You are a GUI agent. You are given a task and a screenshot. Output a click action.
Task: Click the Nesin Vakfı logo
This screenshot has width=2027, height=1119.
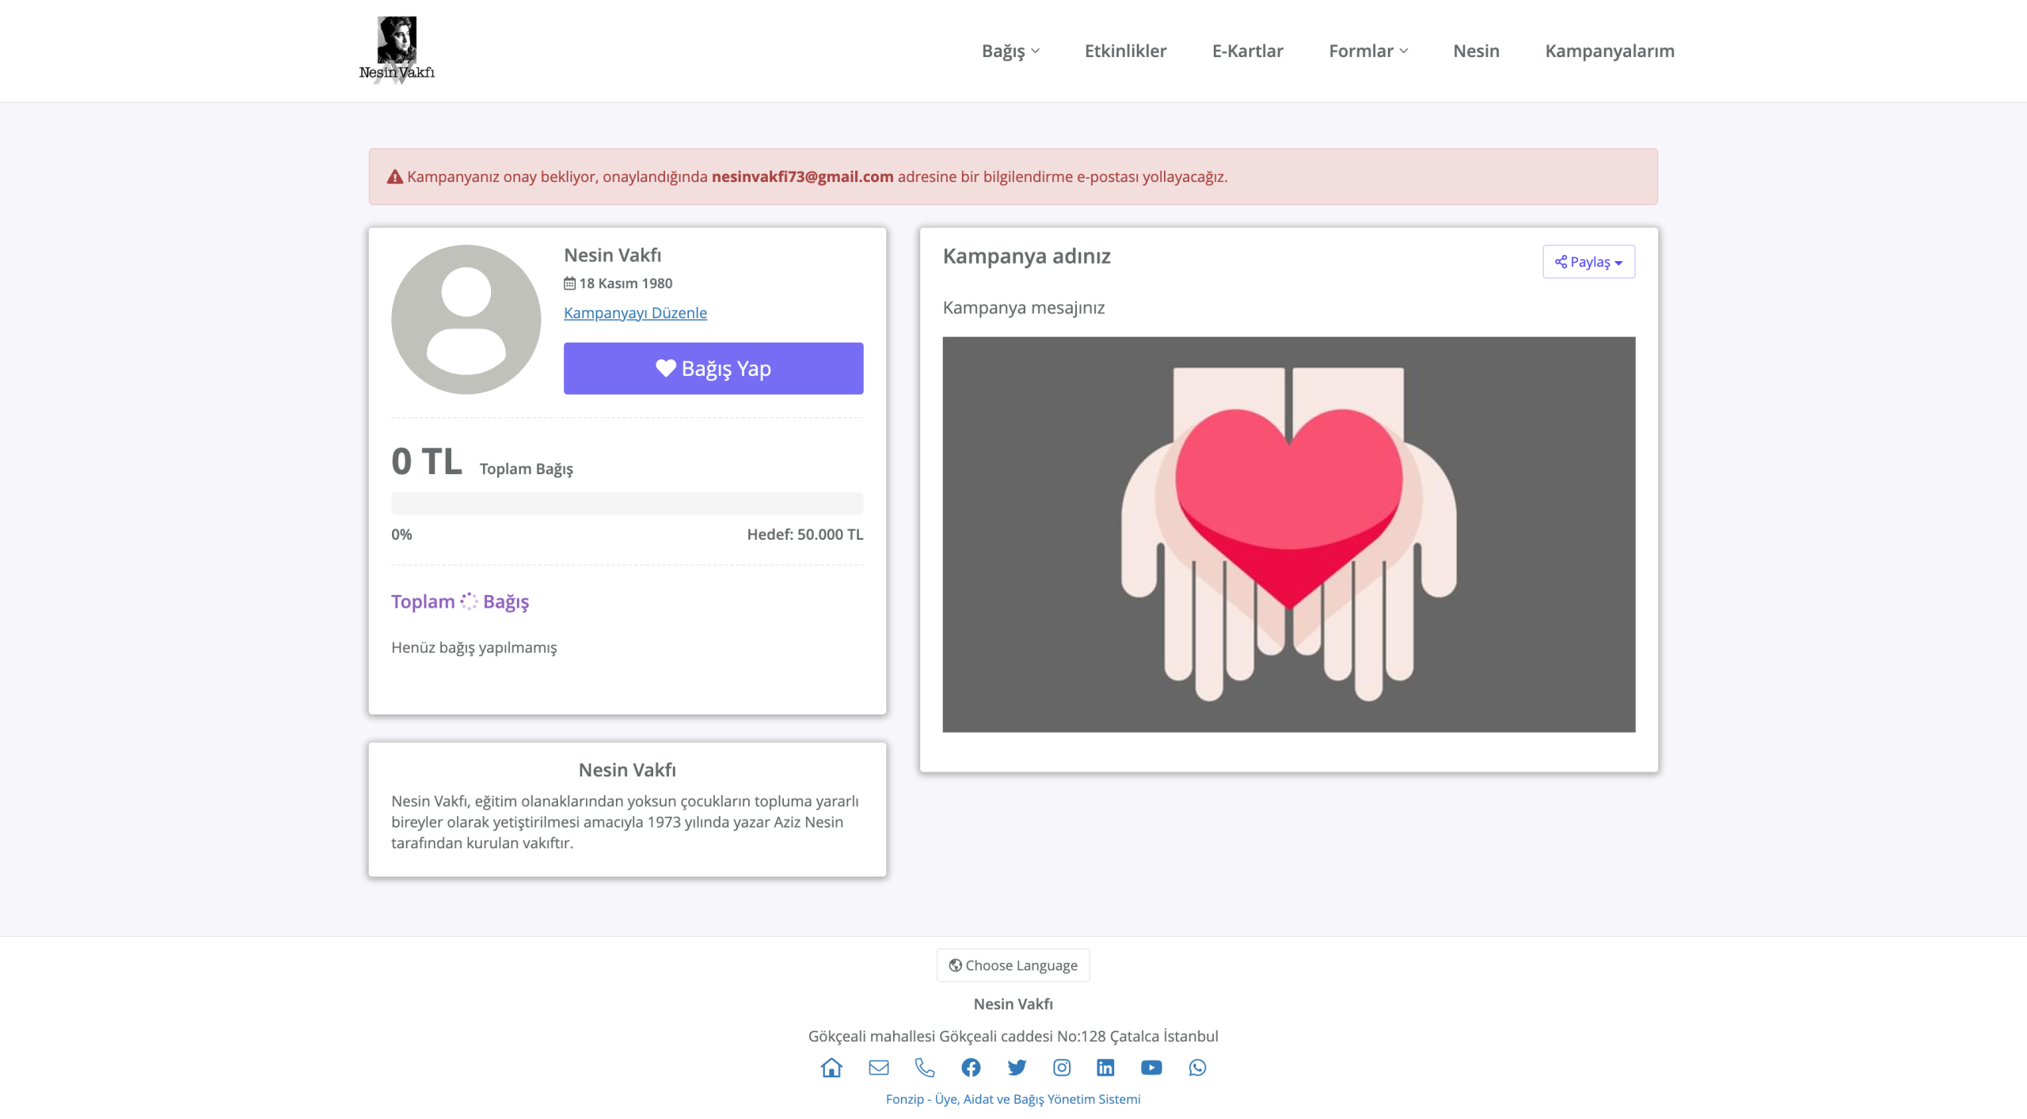(x=397, y=50)
